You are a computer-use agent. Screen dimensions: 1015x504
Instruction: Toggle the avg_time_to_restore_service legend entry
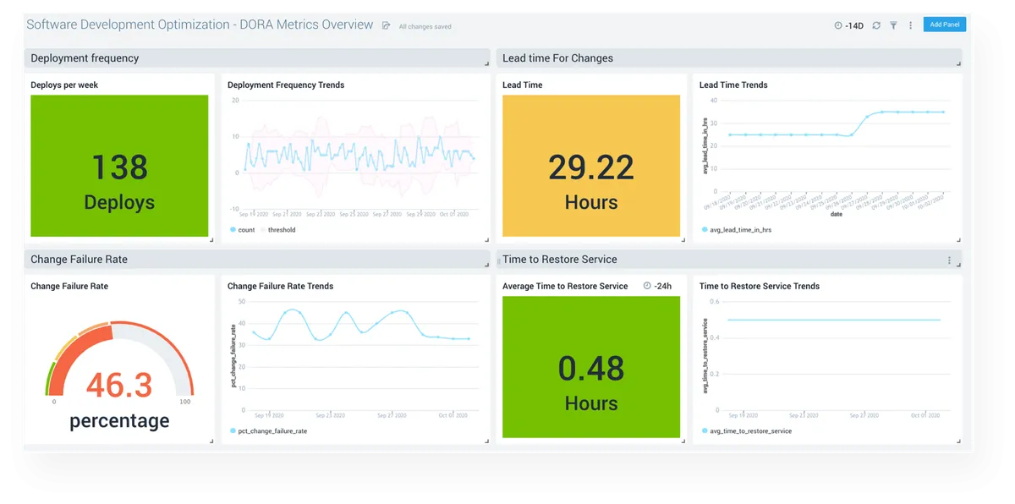[x=747, y=431]
